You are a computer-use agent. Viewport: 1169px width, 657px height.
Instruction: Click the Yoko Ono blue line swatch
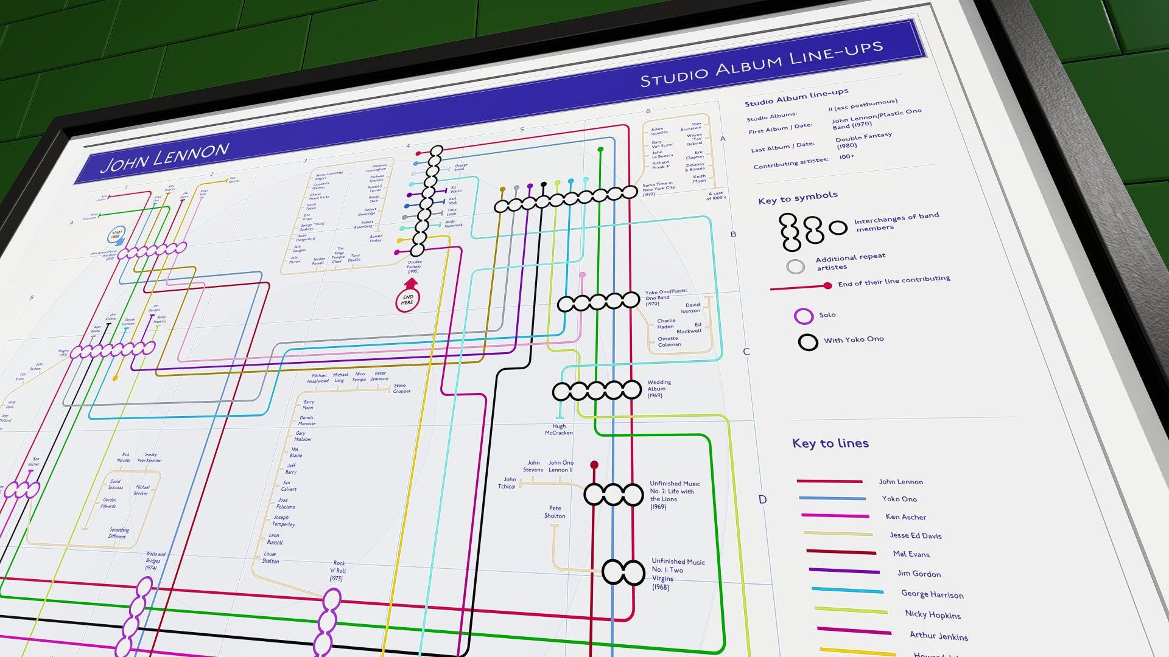pos(832,498)
